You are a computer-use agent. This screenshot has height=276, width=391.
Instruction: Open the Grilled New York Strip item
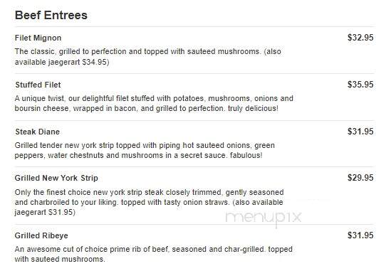pyautogui.click(x=56, y=178)
